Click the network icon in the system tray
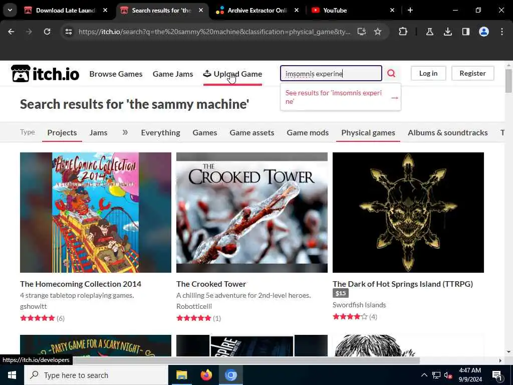The width and height of the screenshot is (513, 385). point(436,375)
